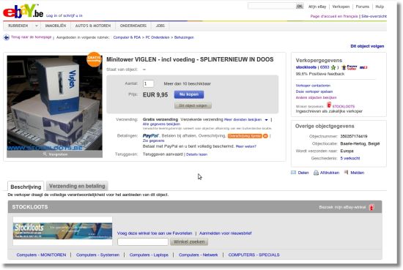Click the Forums link
This screenshot has width=403, height=270.
click(363, 7)
